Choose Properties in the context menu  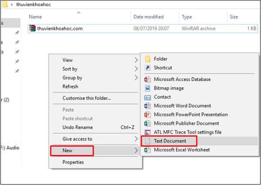[x=73, y=162]
